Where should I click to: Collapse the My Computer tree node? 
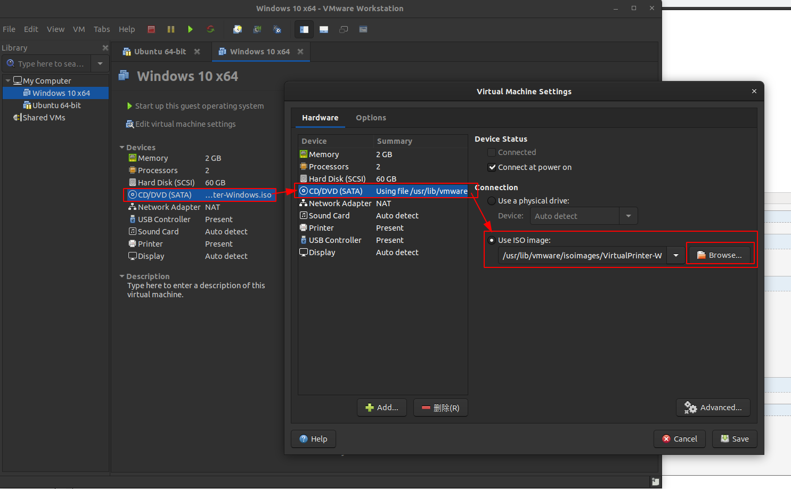click(x=8, y=81)
